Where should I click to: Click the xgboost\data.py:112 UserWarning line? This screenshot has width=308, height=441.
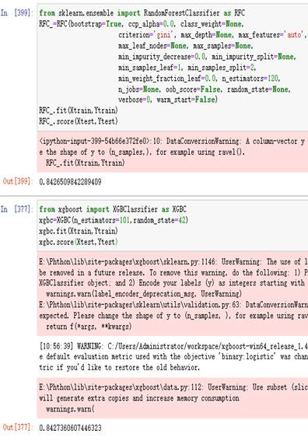173,387
